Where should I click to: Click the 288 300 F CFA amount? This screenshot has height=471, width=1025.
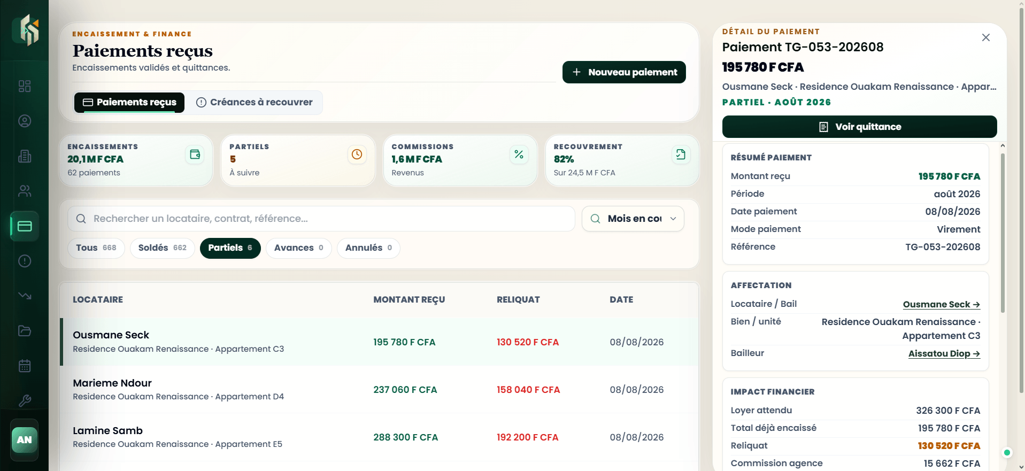406,437
